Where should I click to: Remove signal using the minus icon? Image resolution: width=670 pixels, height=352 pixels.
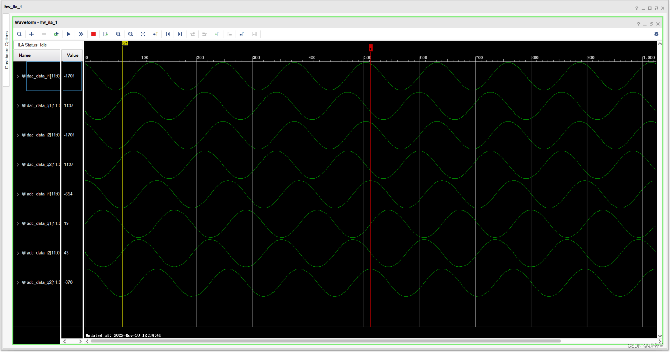44,34
